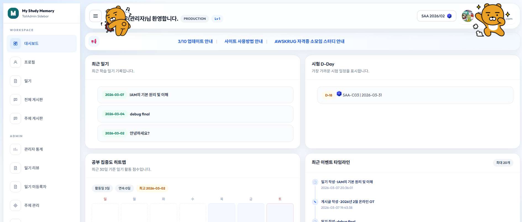
Task: Click the 일기 작성 IAM timeline icon
Action: tap(315, 182)
